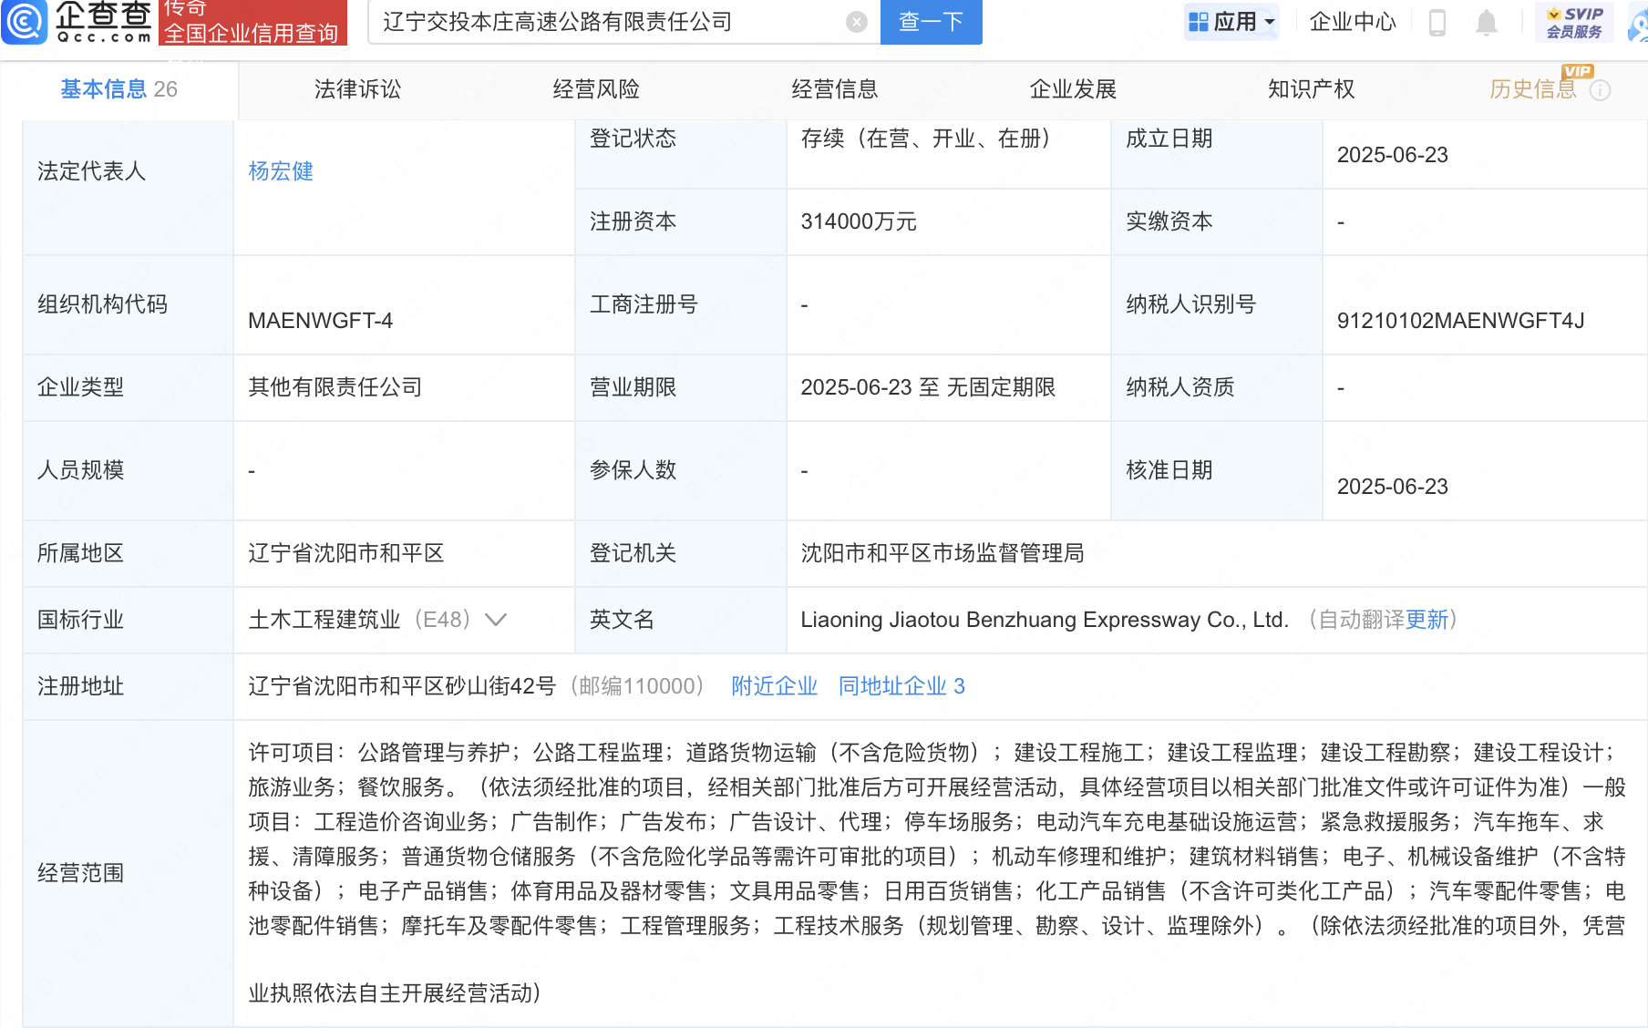Viewport: 1648px width, 1028px height.
Task: Switch to the 法律诉讼 tab
Action: pyautogui.click(x=357, y=89)
